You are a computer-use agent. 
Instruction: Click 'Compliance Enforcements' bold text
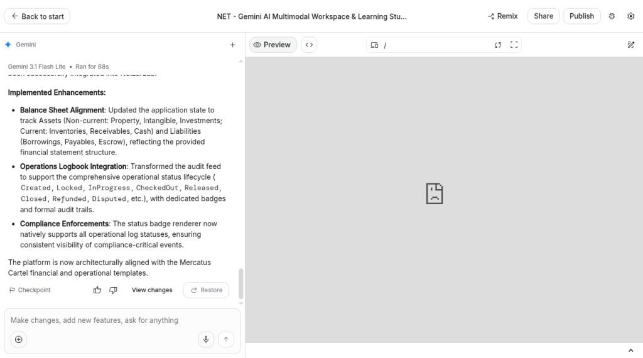(x=65, y=224)
